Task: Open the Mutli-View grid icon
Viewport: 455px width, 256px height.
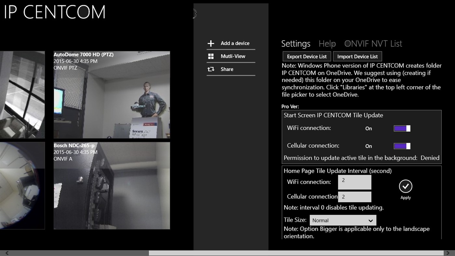Action: [x=211, y=56]
